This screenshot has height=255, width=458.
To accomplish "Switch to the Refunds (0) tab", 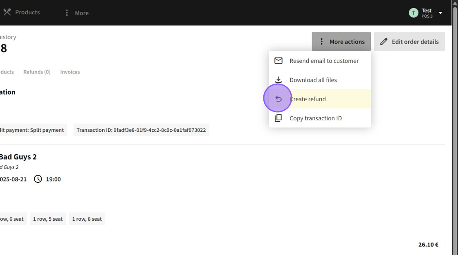I will pyautogui.click(x=37, y=72).
